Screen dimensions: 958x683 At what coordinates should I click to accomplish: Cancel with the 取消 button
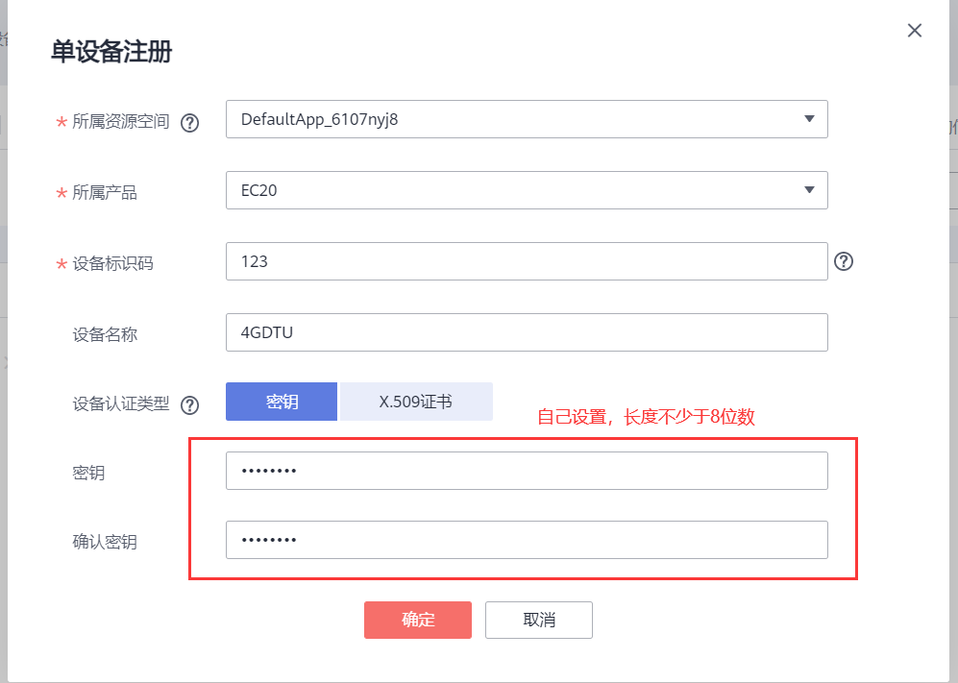539,620
